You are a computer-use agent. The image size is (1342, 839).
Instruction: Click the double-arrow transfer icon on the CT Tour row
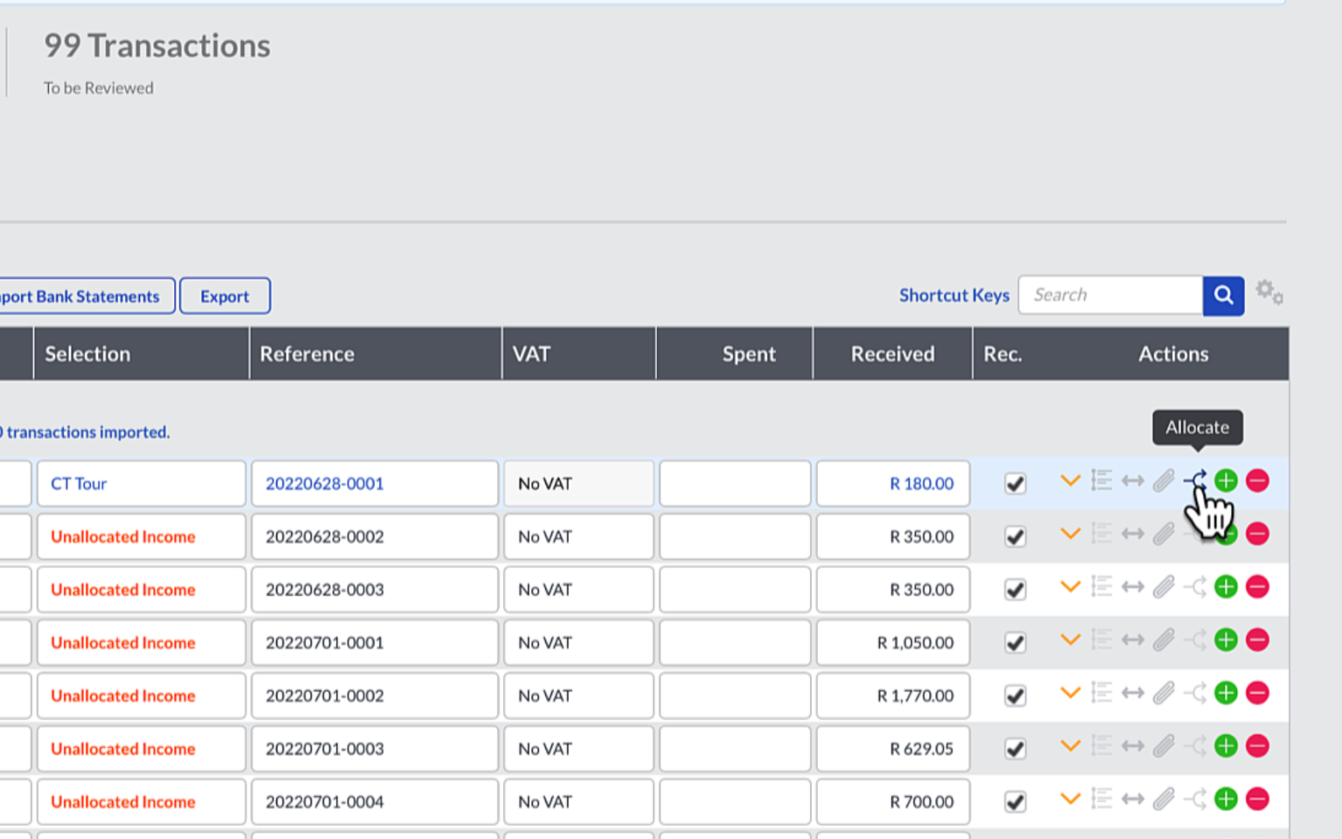pyautogui.click(x=1132, y=480)
